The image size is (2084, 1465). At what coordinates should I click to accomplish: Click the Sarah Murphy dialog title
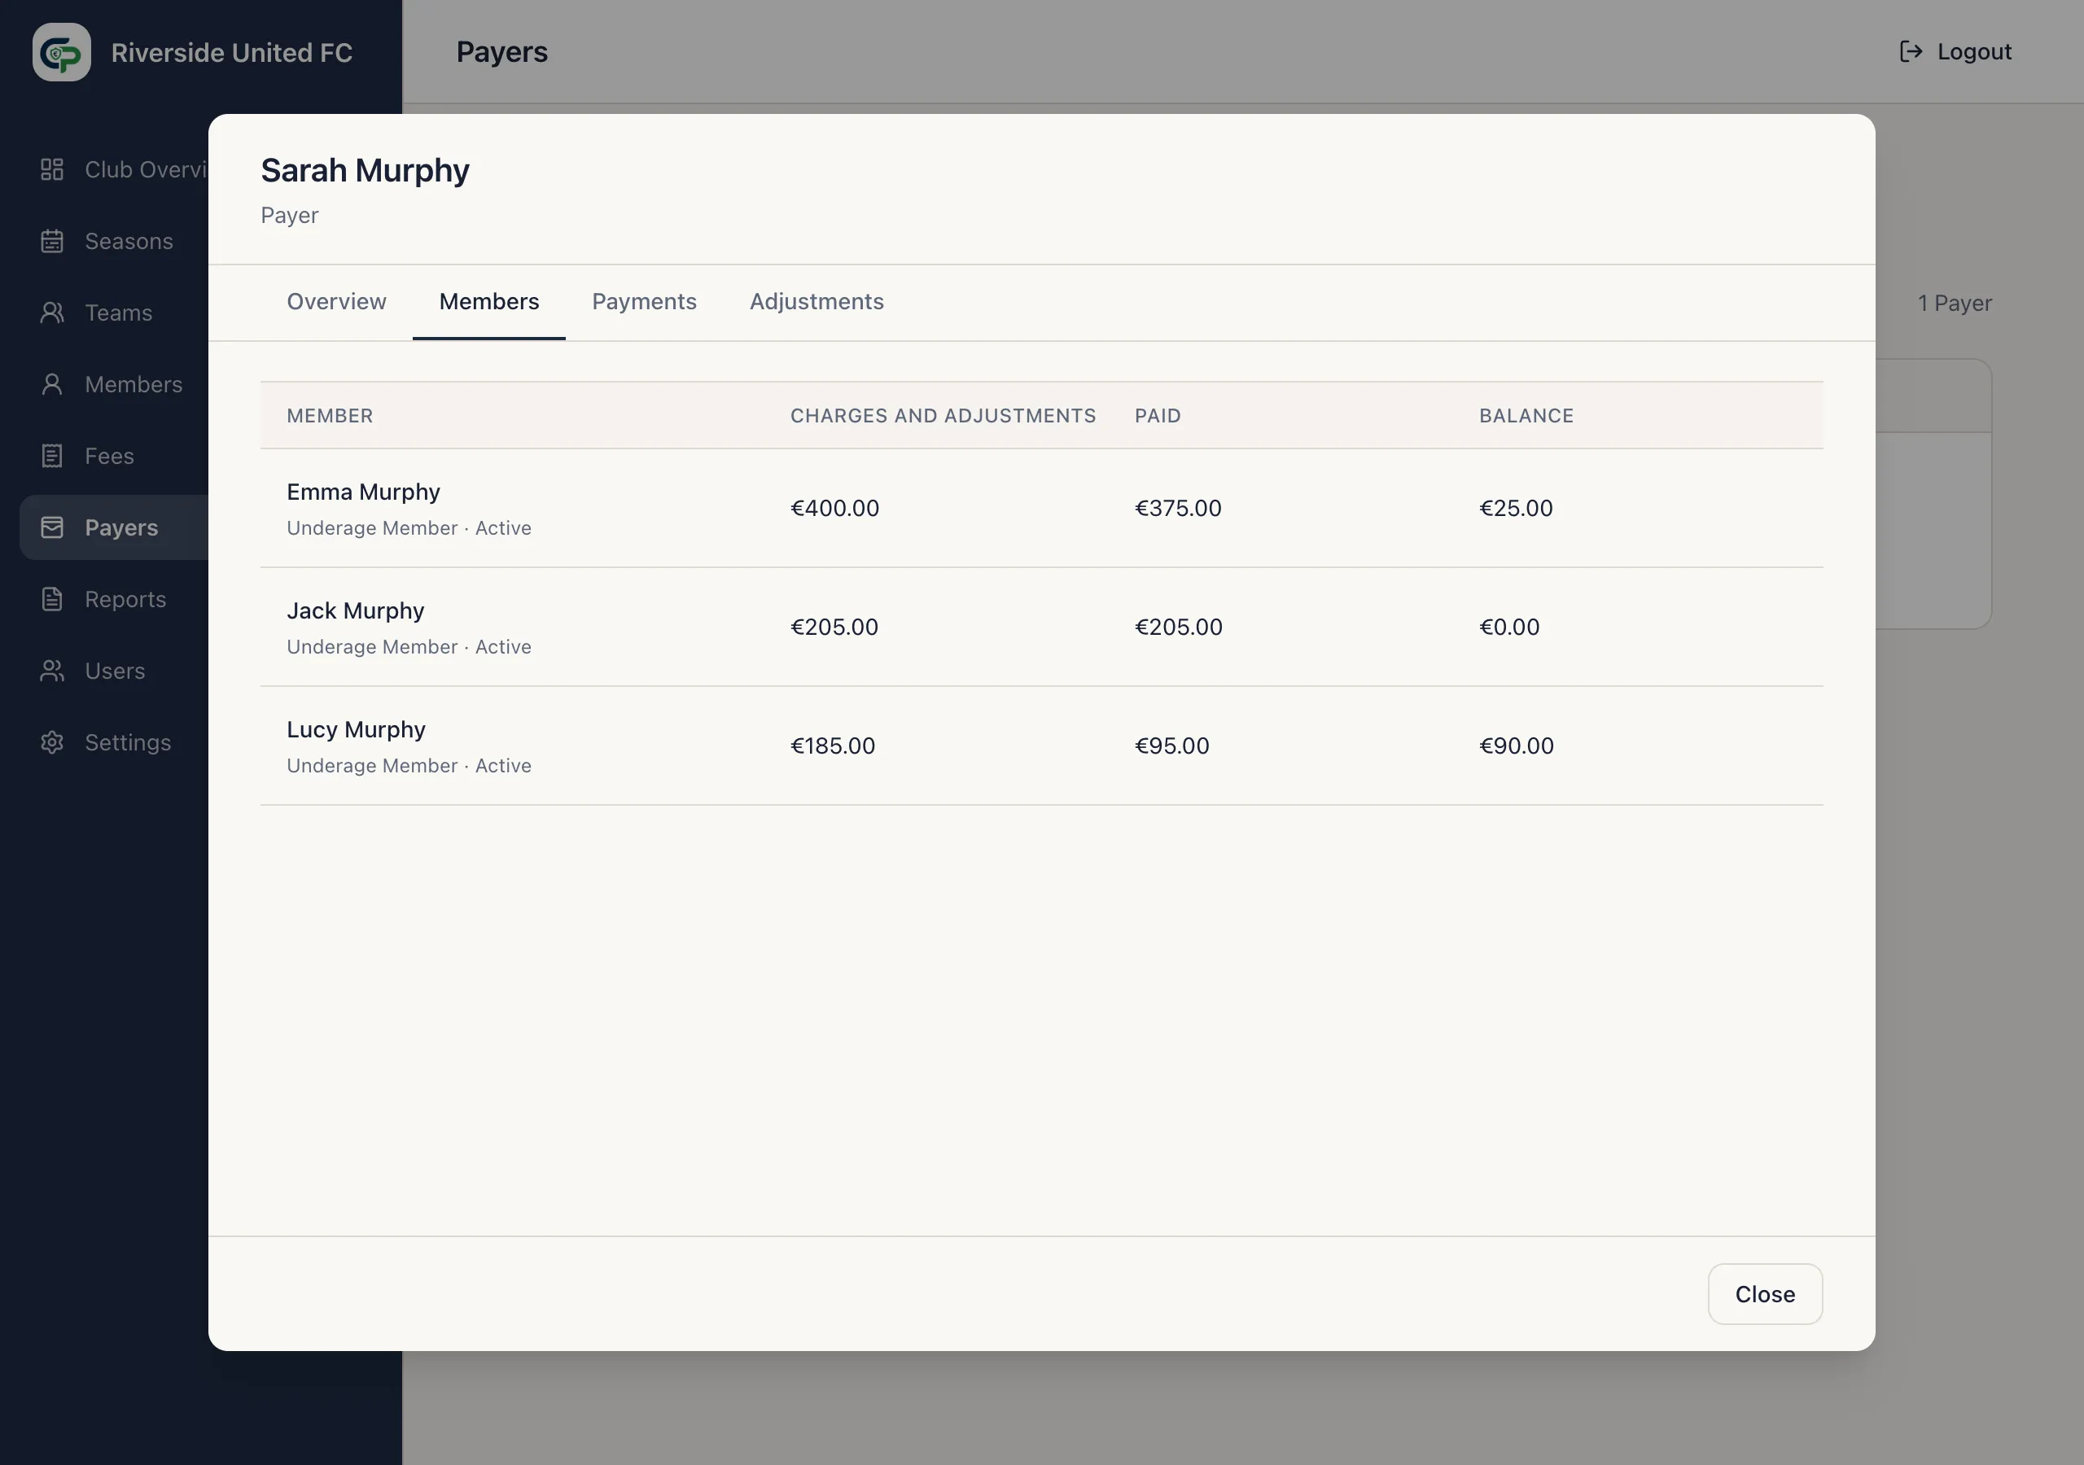point(365,171)
